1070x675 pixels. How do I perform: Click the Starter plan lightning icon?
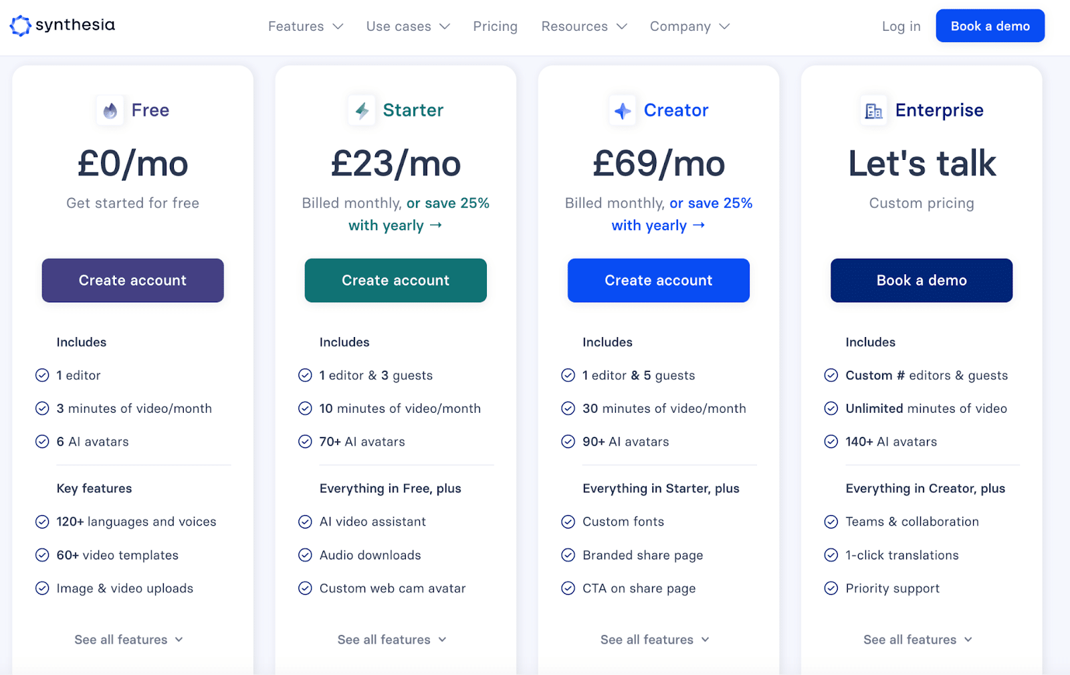point(362,110)
